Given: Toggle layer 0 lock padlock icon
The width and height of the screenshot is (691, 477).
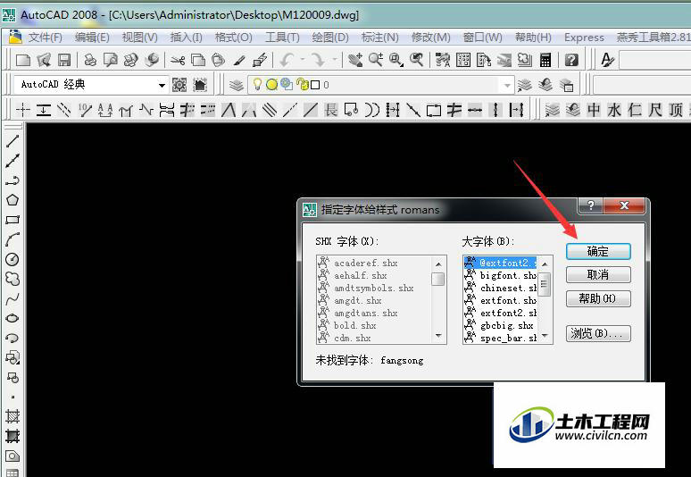Looking at the screenshot, I should point(302,84).
